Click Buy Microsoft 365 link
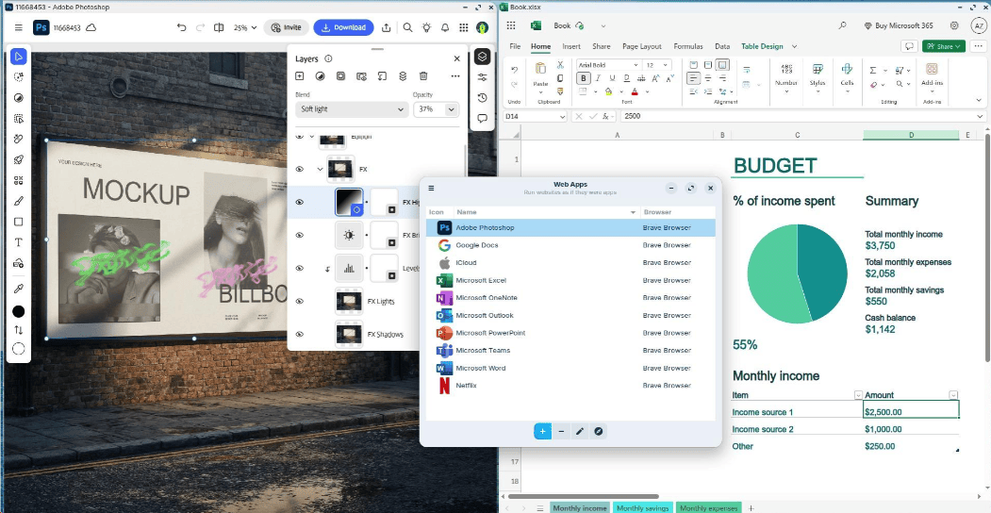Viewport: 991px width, 513px height. 900,25
